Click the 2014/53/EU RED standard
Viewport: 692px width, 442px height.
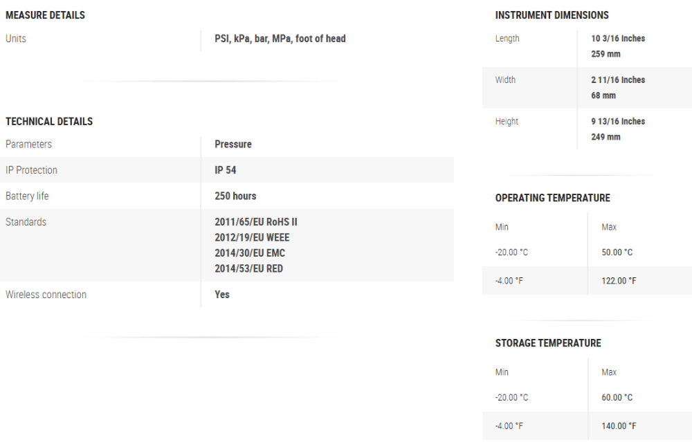248,268
